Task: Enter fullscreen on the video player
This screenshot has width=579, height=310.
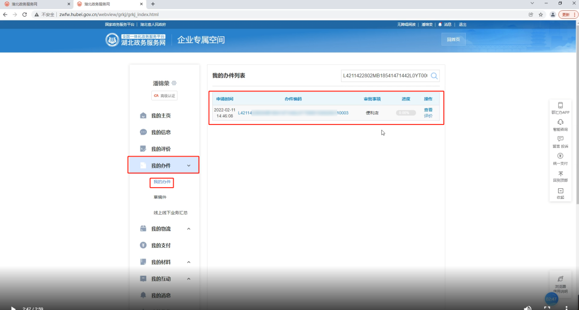Action: pyautogui.click(x=547, y=308)
